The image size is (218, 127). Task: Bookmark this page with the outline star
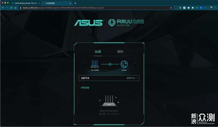171,8
